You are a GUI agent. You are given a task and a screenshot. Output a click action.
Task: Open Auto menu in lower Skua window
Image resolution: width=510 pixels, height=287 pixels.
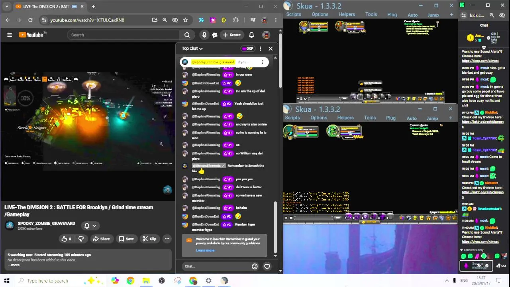point(412,118)
